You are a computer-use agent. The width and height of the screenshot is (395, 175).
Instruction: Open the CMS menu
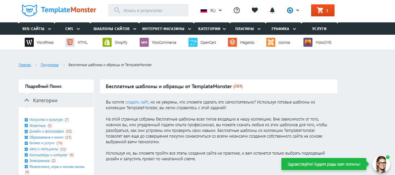(73, 29)
